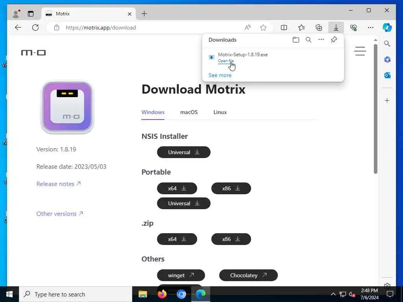Open tab actions menu icon
This screenshot has height=302, width=403.
pyautogui.click(x=31, y=14)
